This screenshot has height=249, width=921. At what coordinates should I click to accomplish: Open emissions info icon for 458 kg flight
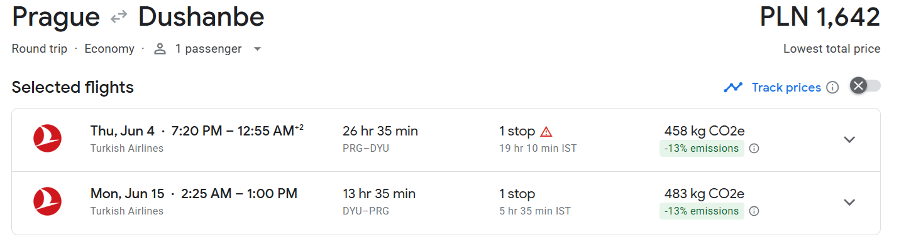[x=754, y=149]
